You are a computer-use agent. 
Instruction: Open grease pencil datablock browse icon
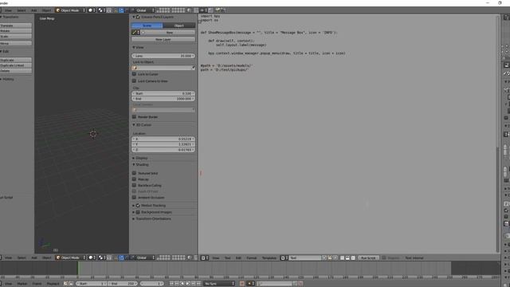pos(135,32)
